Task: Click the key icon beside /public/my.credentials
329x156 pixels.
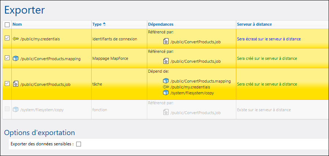Action: click(x=15, y=39)
